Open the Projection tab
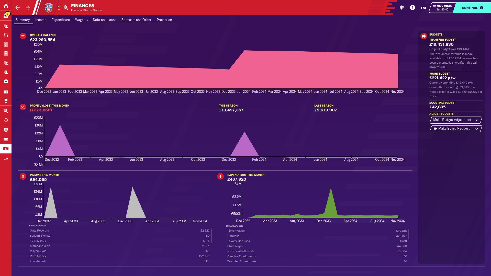 [x=164, y=20]
